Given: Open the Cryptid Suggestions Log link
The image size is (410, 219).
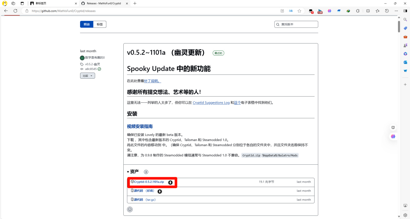Looking at the screenshot, I should 211,103.
